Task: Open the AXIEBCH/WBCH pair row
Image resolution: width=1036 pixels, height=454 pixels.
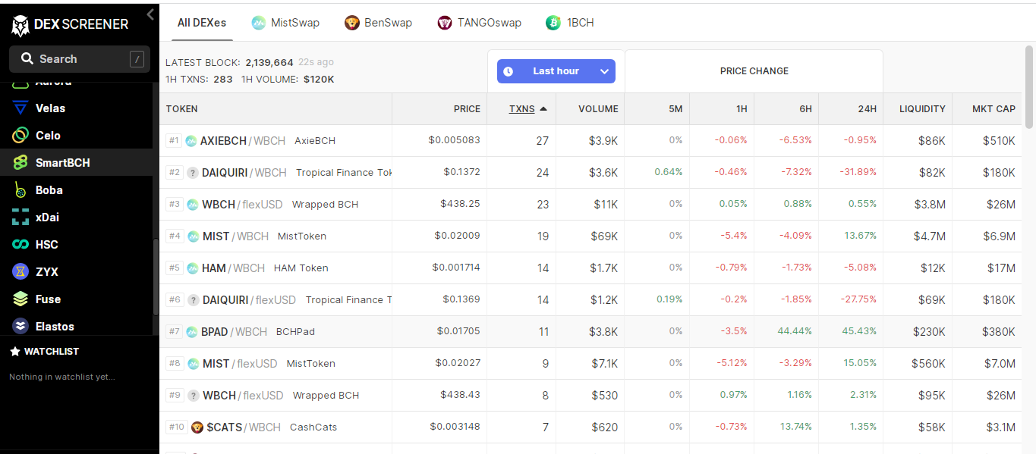Action: 590,141
